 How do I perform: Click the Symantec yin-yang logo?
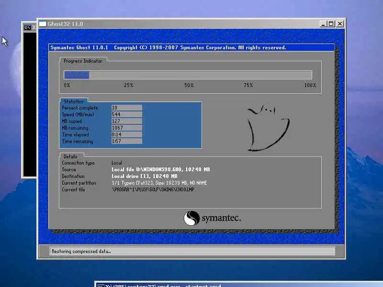click(x=192, y=218)
